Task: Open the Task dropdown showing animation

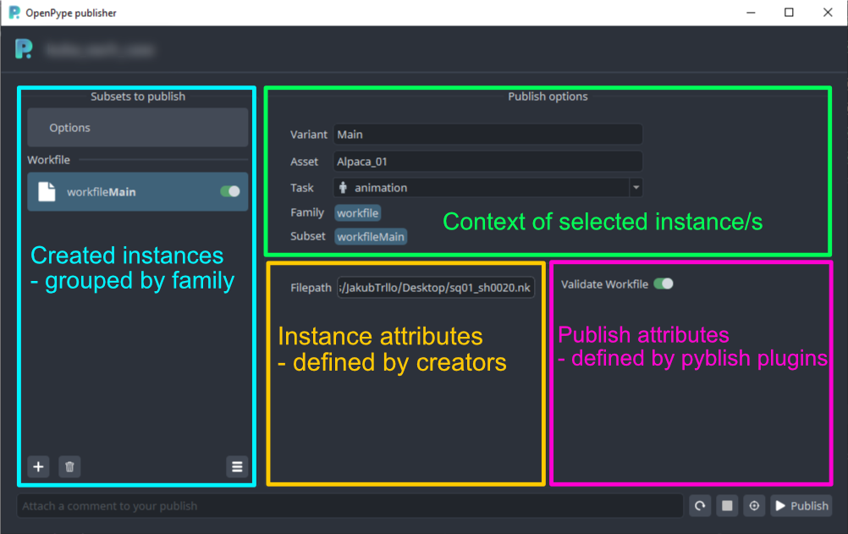Action: tap(635, 187)
